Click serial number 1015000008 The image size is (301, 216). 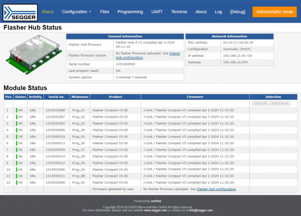tap(55, 130)
